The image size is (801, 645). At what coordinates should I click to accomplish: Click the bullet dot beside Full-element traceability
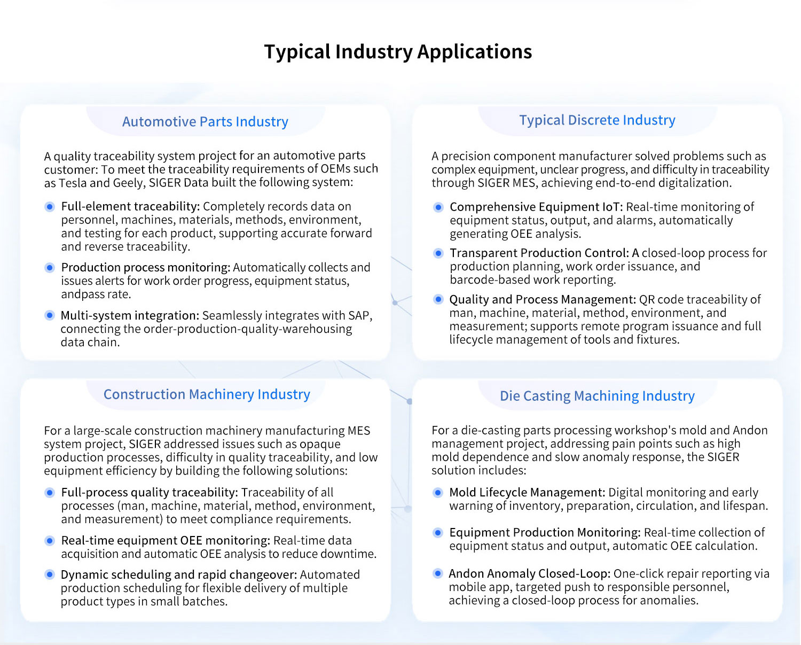pos(50,206)
